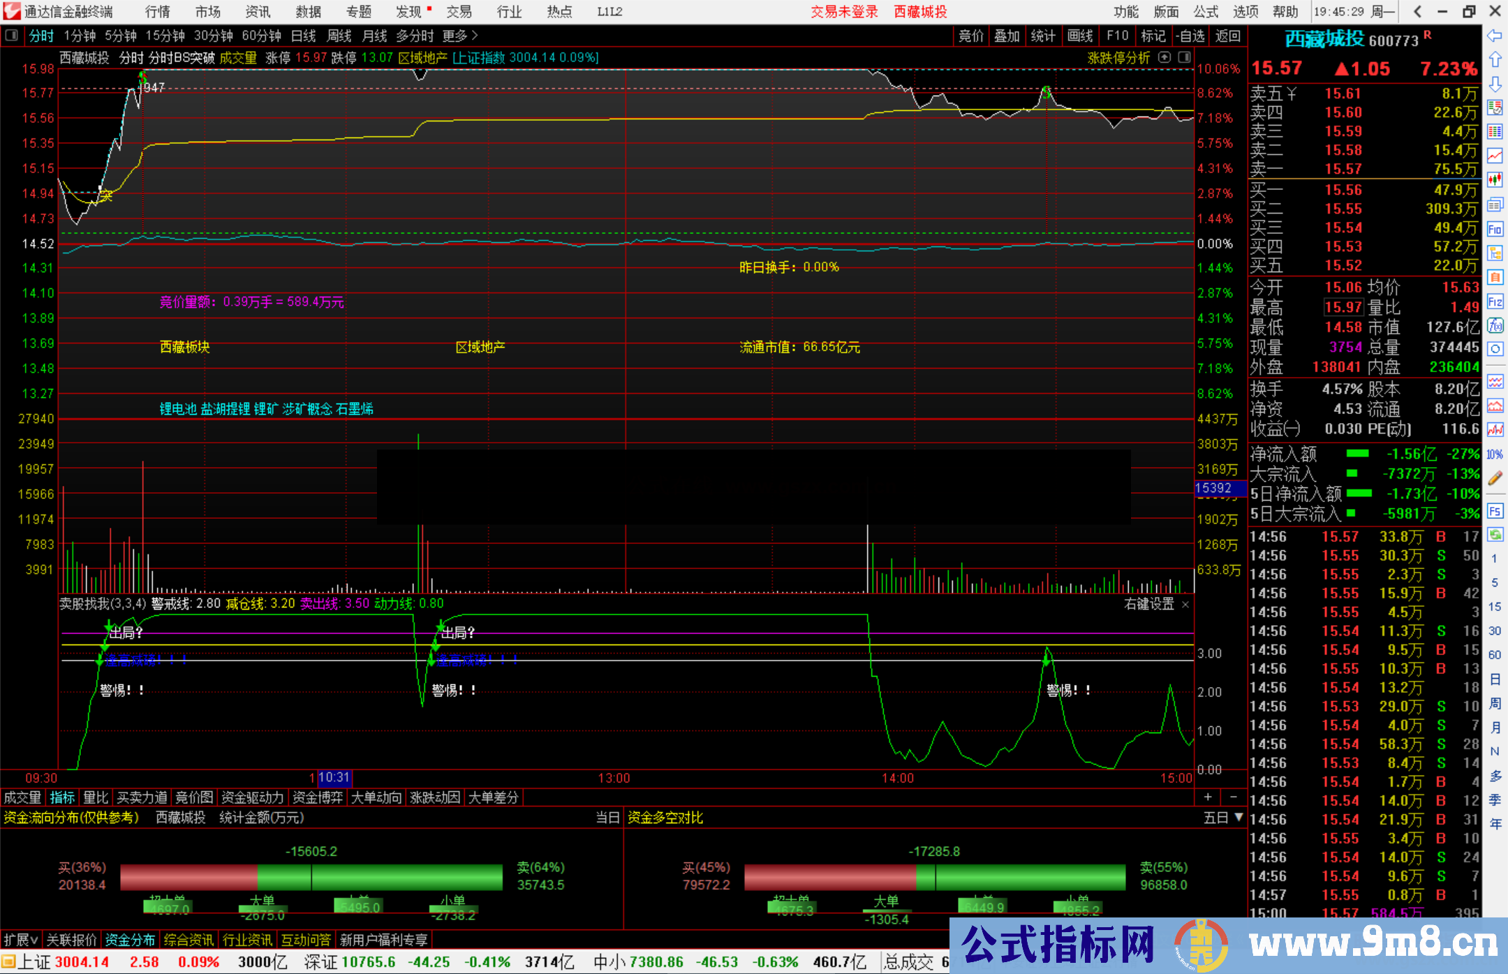The height and width of the screenshot is (974, 1508).
Task: Open the 发现 menu
Action: click(411, 11)
